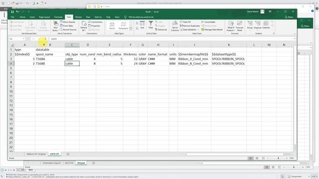Image resolution: width=319 pixels, height=179 pixels.
Task: Click the Undo arrow in quick access toolbar
Action: click(x=17, y=12)
